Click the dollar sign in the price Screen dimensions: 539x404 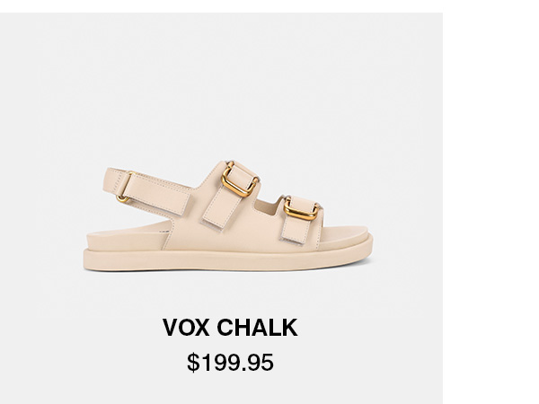point(193,363)
